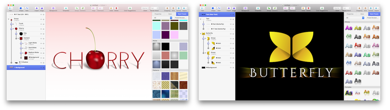Click Delete icon in Cherry window
The width and height of the screenshot is (390, 110).
tap(116, 8)
